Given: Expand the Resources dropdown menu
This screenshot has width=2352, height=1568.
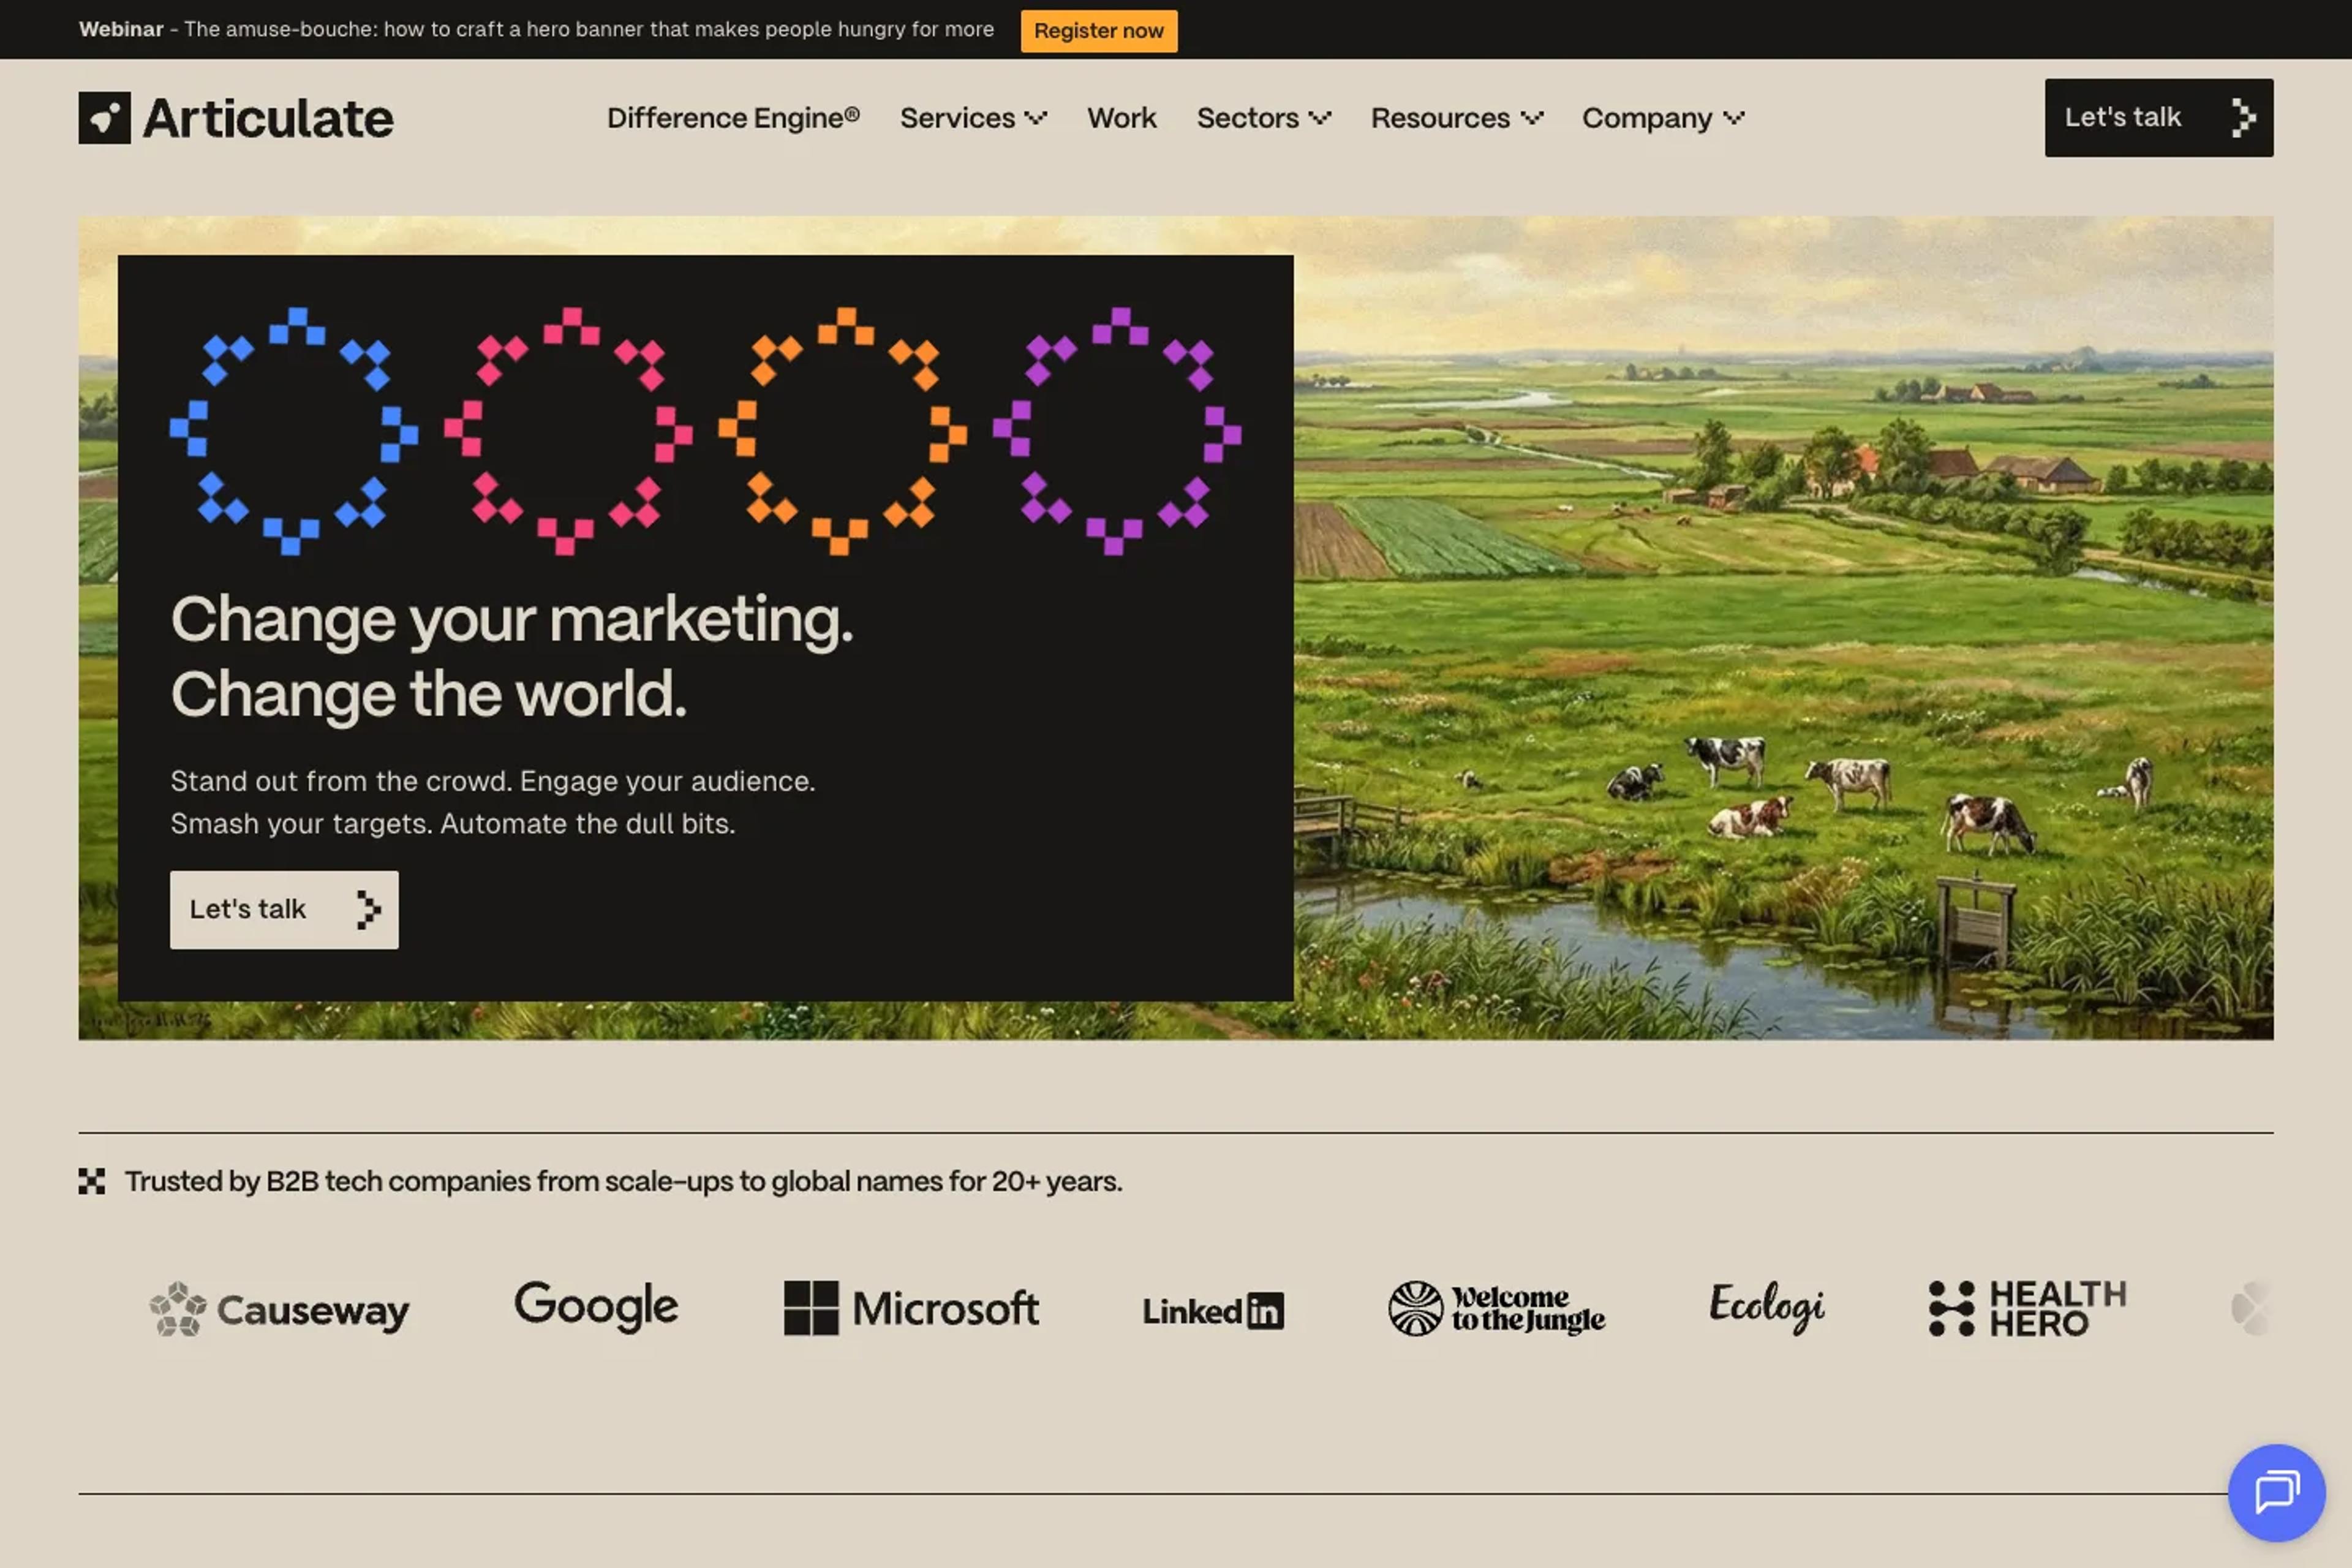Looking at the screenshot, I should click(x=1457, y=118).
